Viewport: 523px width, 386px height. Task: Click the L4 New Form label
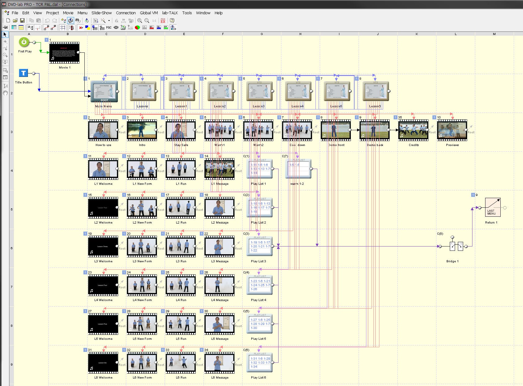[142, 300]
